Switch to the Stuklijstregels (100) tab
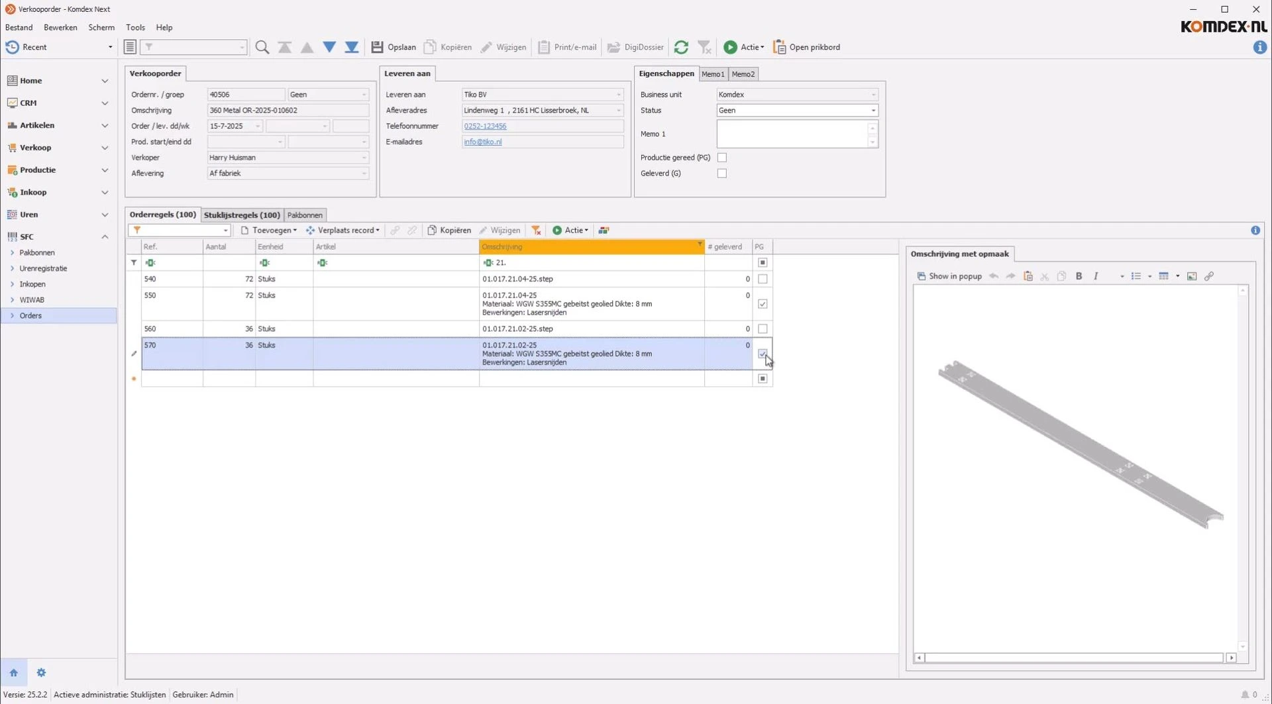1272x704 pixels. pos(242,215)
